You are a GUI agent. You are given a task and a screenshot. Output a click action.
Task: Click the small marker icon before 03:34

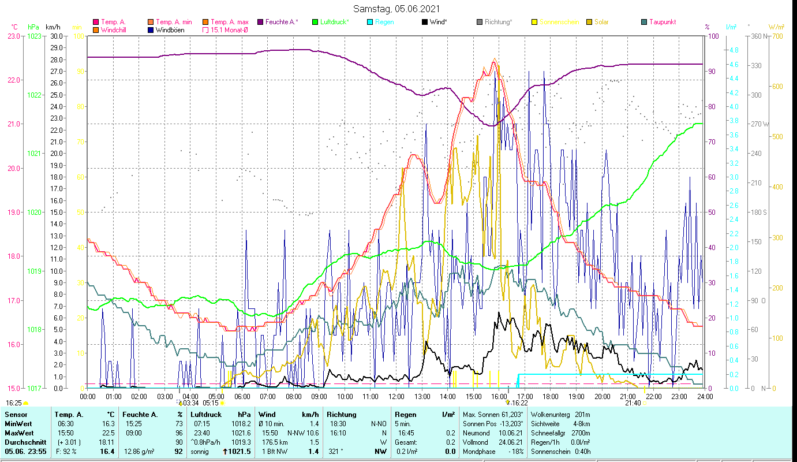coord(179,403)
